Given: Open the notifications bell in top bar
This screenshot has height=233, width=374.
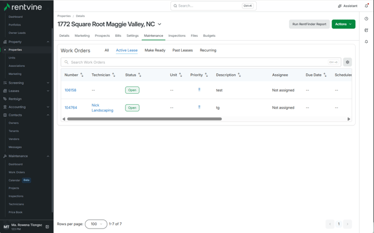Looking at the screenshot, I should [367, 6].
